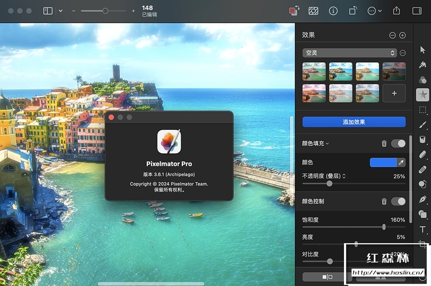This screenshot has height=286, width=431.
Task: Zoom out with the minus button
Action: click(x=74, y=11)
